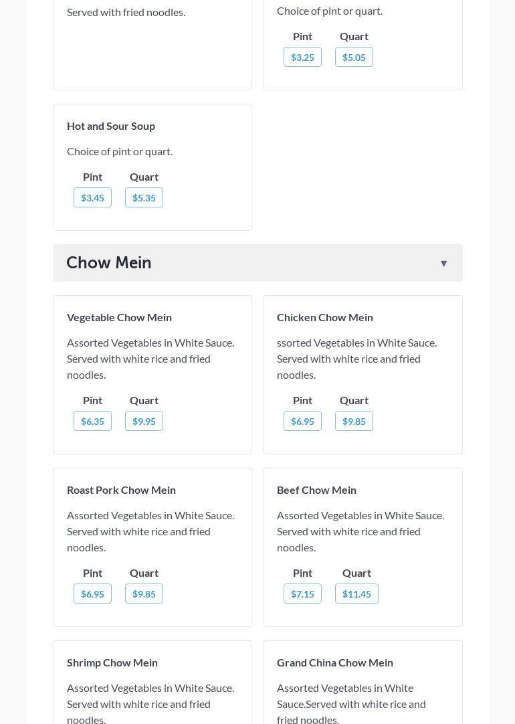Collapse the Chow Mein section arrow
515x724 pixels.
[443, 264]
